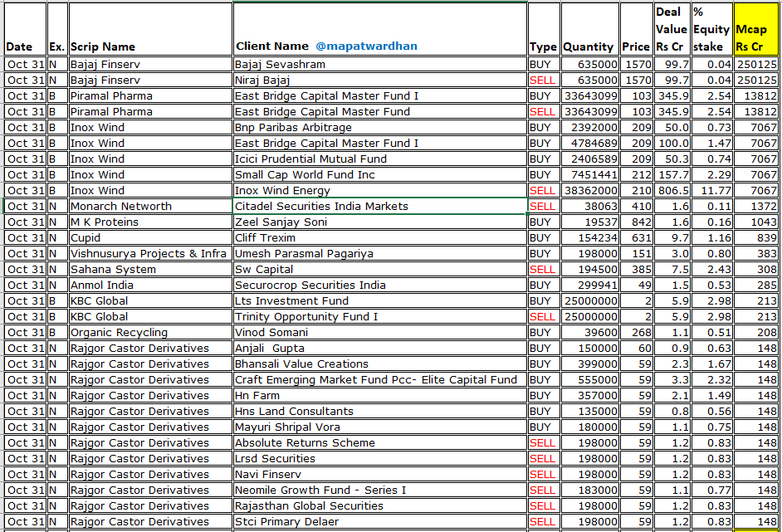Click quantity 154234 in Cupid row

point(590,238)
